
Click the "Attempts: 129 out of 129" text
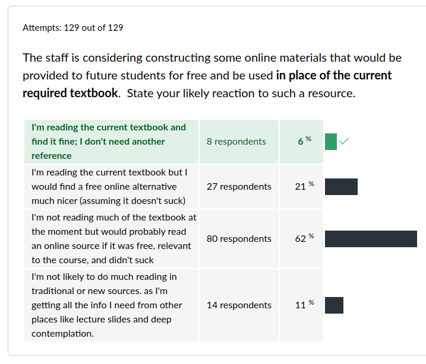click(73, 28)
